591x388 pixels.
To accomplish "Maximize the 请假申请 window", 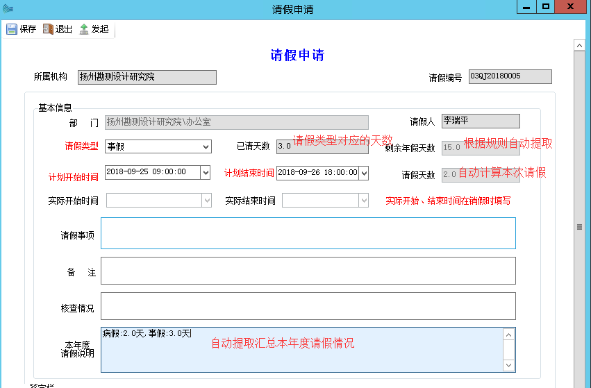I will [x=545, y=7].
